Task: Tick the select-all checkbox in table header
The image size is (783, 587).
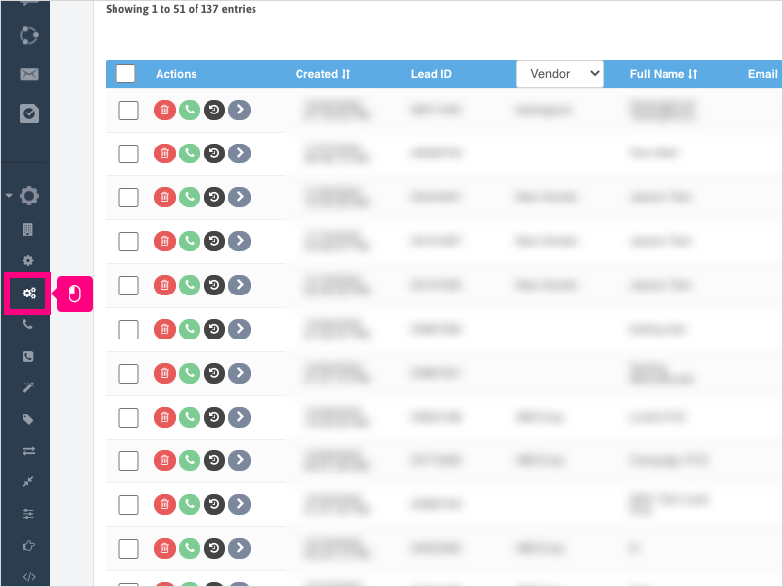Action: (x=126, y=74)
